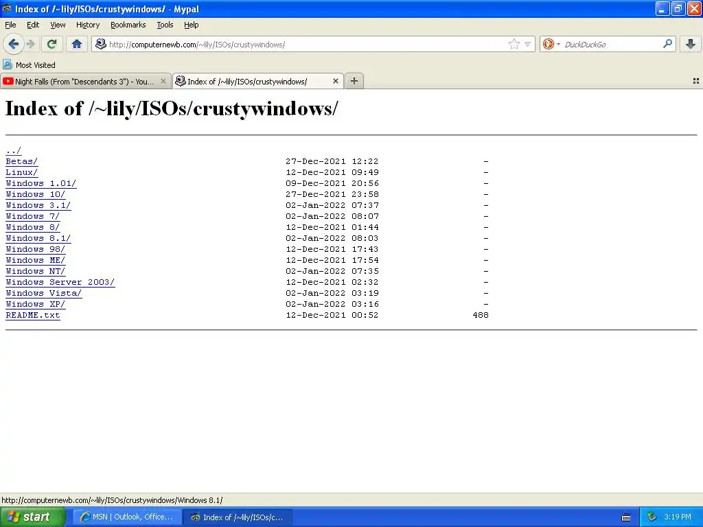Open the Windows 98/ folder link

pos(36,249)
